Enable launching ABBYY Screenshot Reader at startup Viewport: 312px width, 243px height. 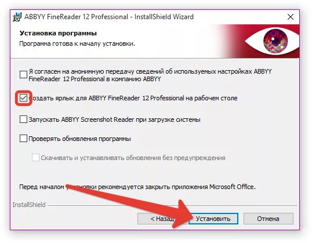click(x=23, y=119)
